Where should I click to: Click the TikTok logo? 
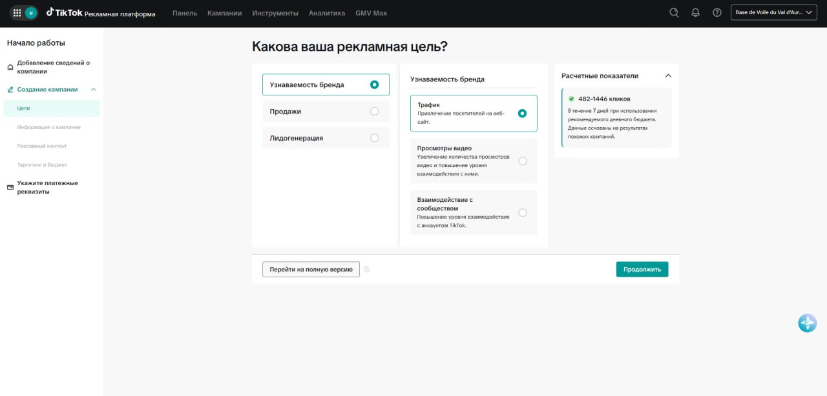coord(65,12)
